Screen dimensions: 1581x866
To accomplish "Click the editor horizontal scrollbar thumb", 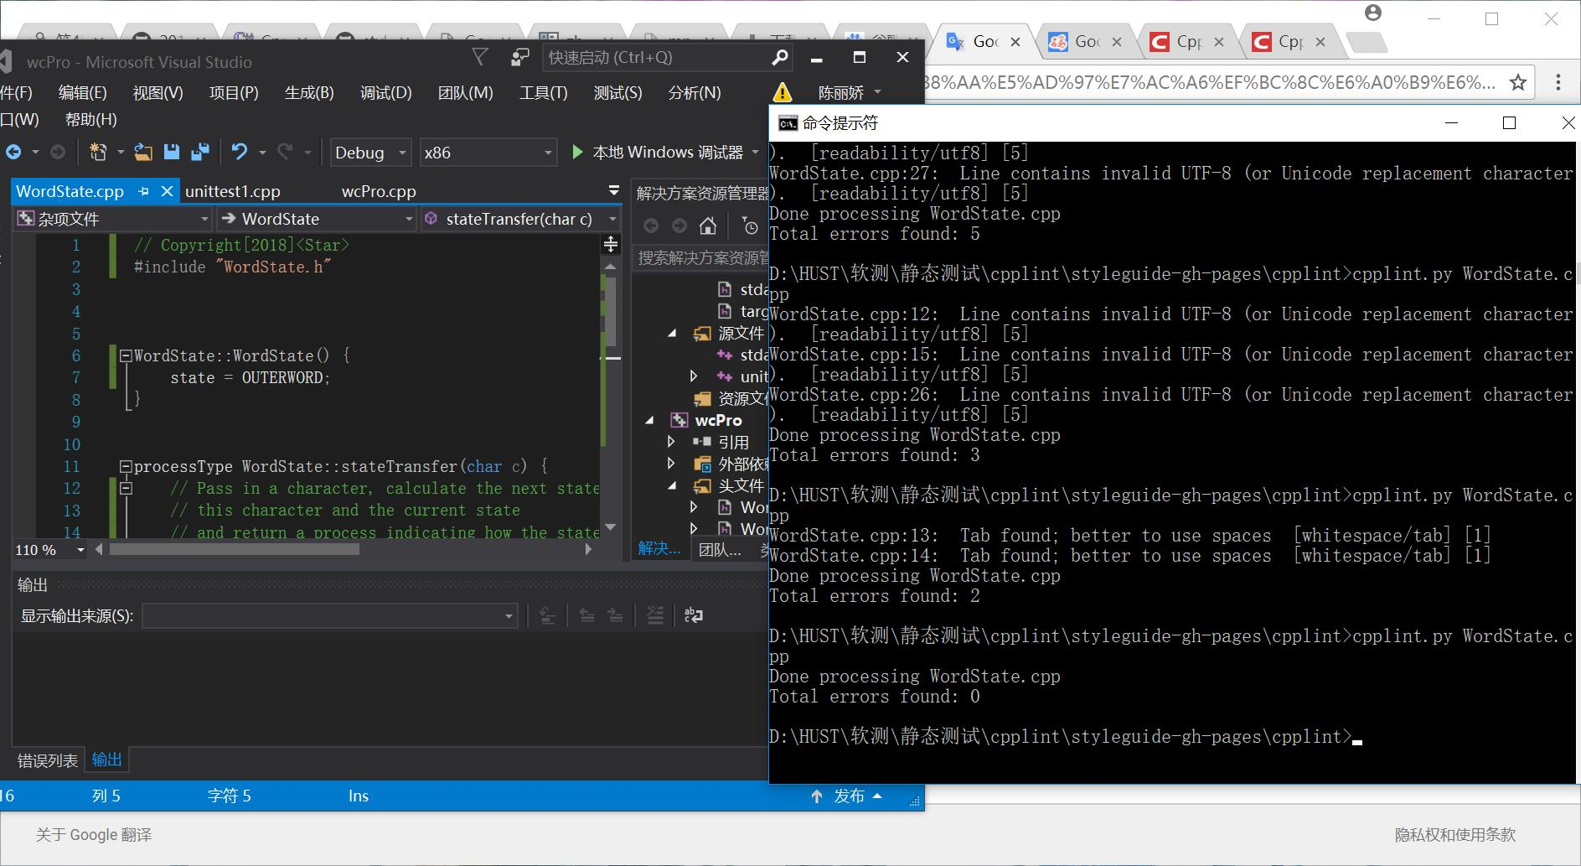I will point(234,550).
